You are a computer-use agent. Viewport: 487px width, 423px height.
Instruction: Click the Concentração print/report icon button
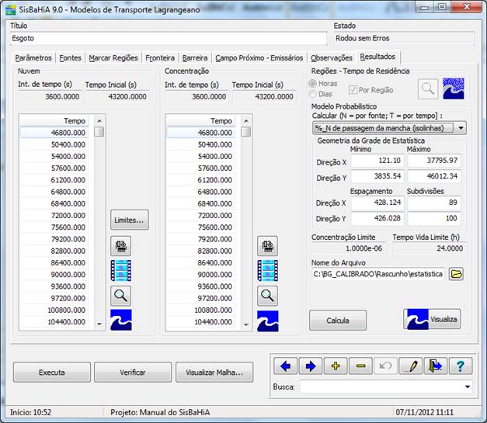(267, 246)
